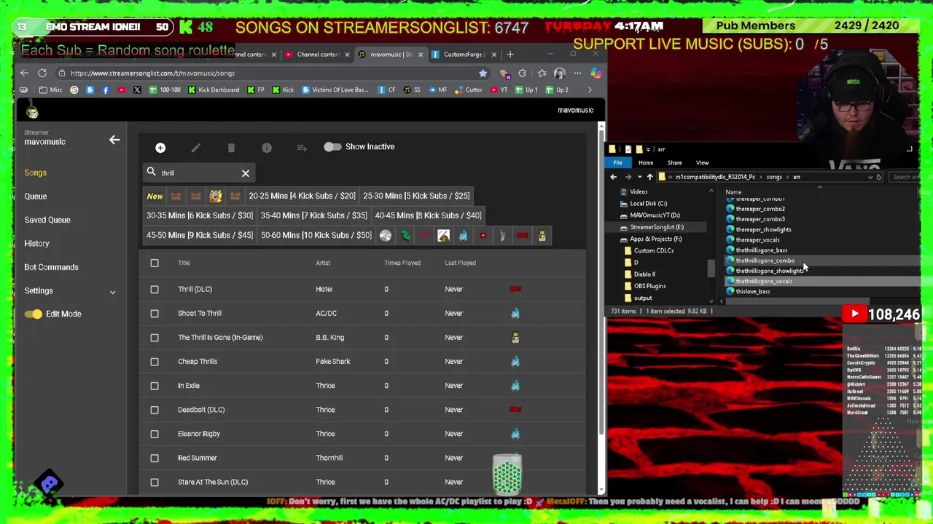Open the X bookmark in bookmarks bar
The width and height of the screenshot is (933, 524).
[137, 90]
